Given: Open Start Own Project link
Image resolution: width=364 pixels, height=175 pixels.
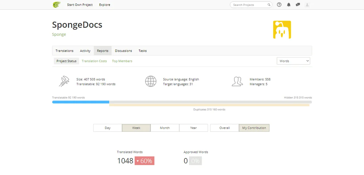Looking at the screenshot, I should (x=80, y=5).
